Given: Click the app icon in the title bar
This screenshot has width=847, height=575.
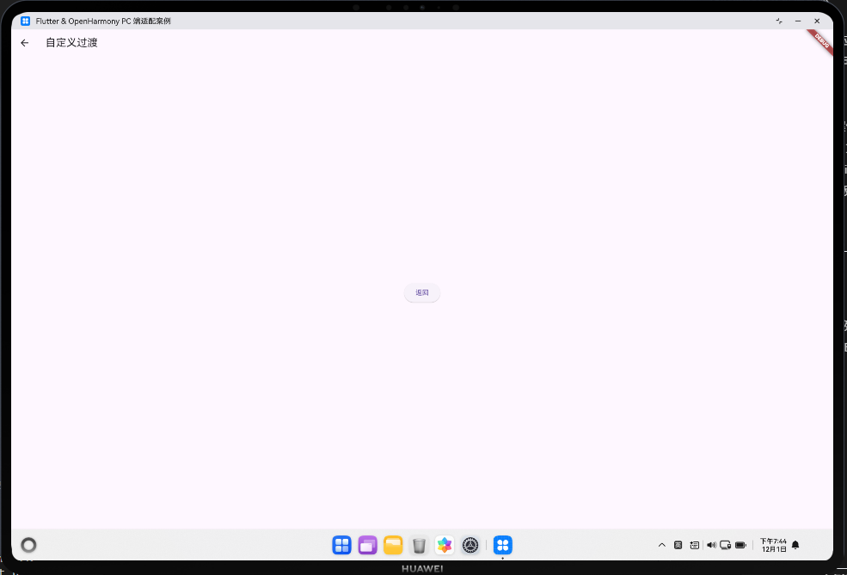Looking at the screenshot, I should pyautogui.click(x=26, y=21).
